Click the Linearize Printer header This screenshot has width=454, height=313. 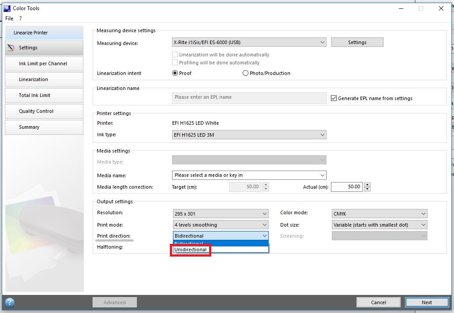pyautogui.click(x=44, y=33)
